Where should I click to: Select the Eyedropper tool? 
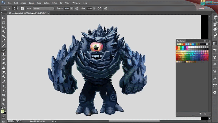click(4, 40)
